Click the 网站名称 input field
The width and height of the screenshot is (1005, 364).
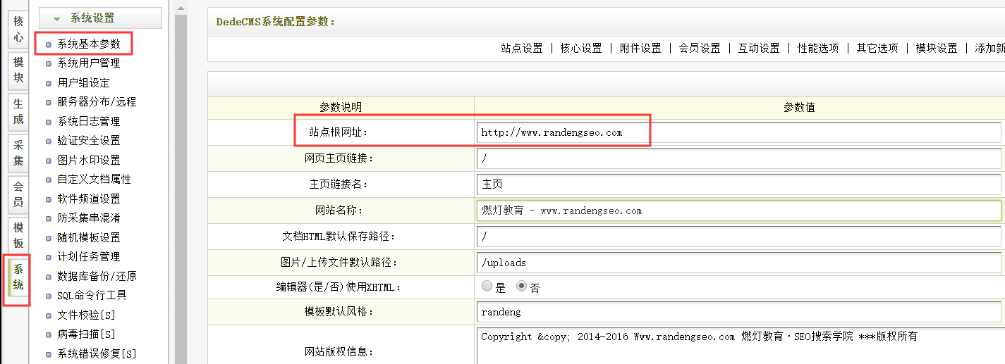click(739, 211)
